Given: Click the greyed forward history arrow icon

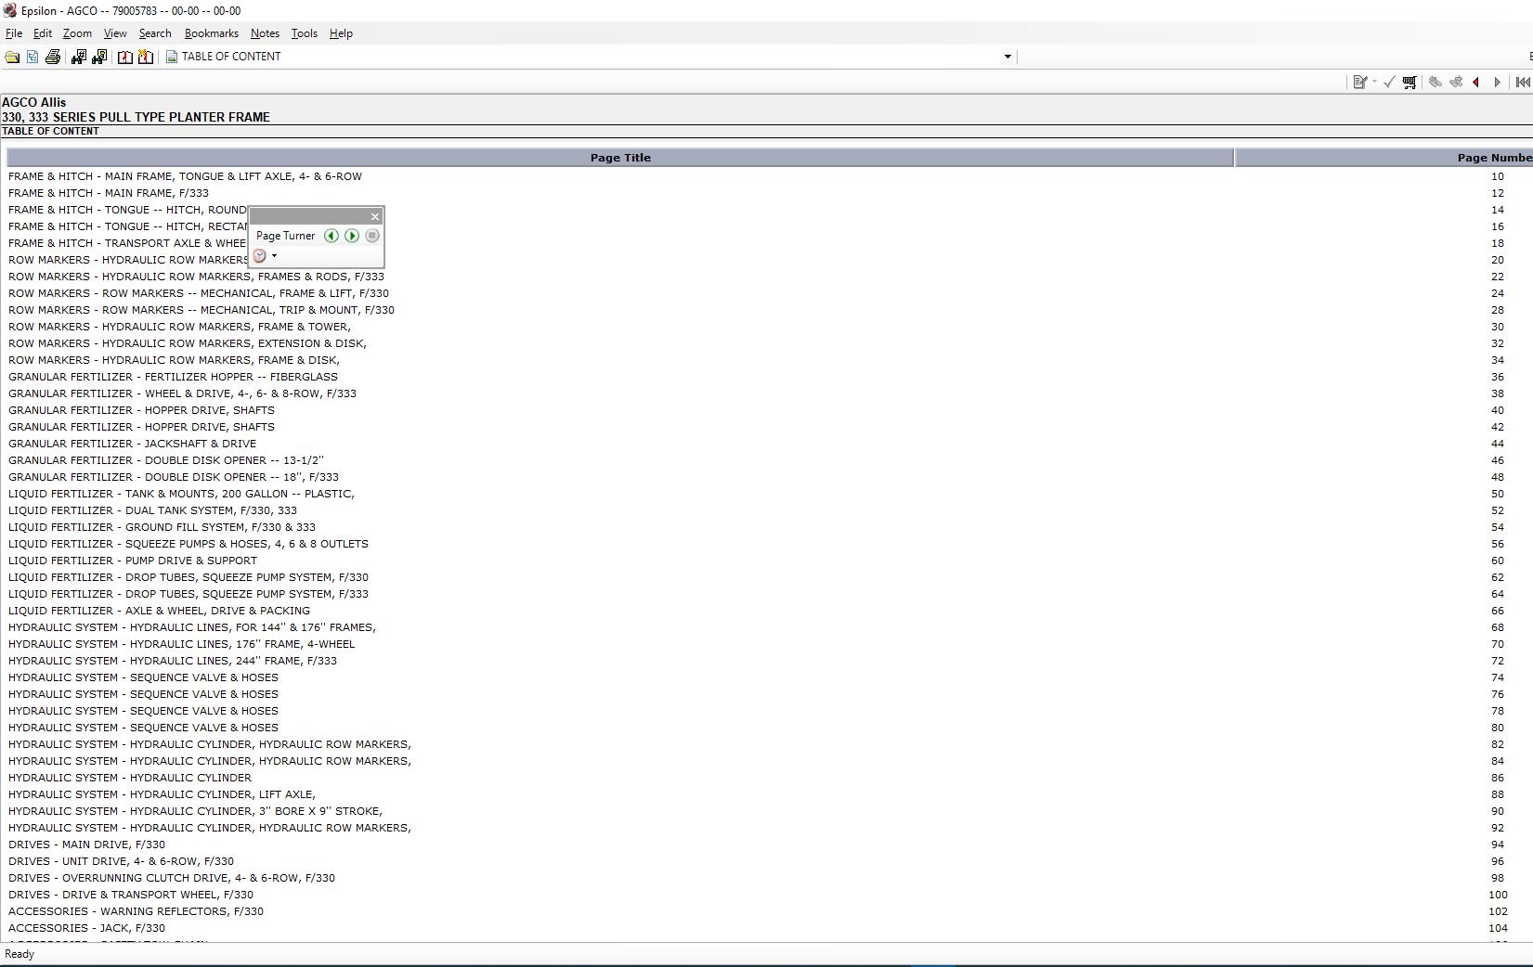Looking at the screenshot, I should pyautogui.click(x=1456, y=83).
